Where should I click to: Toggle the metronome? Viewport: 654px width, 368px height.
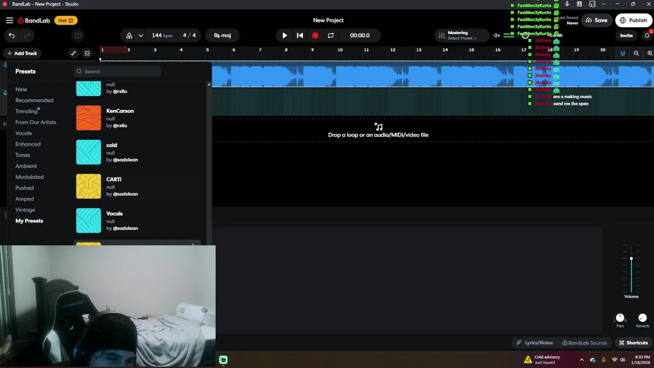pyautogui.click(x=129, y=35)
